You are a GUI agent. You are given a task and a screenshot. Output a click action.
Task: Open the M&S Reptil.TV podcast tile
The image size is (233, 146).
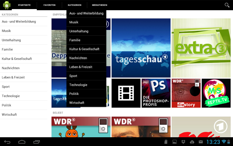point(216,93)
